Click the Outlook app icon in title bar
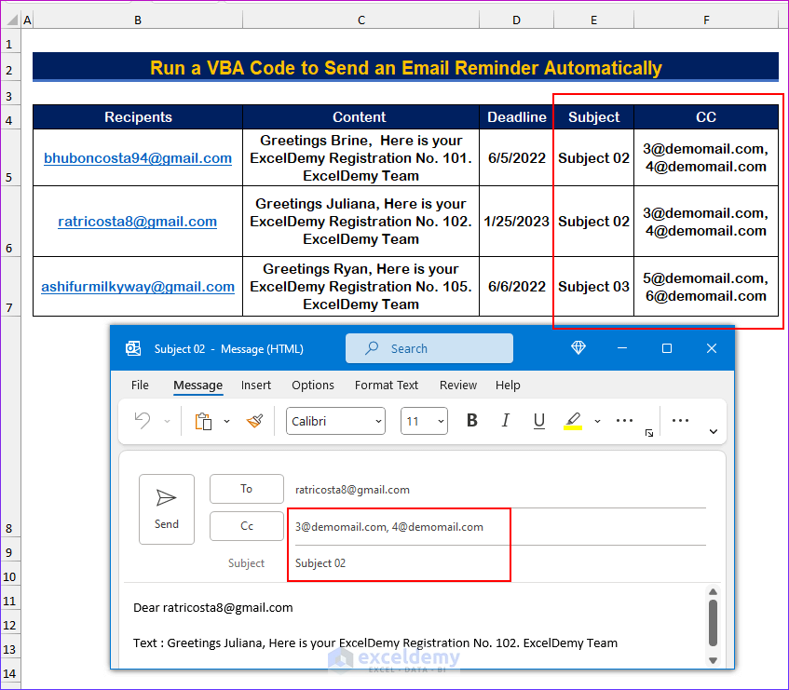This screenshot has height=690, width=789. pyautogui.click(x=133, y=348)
